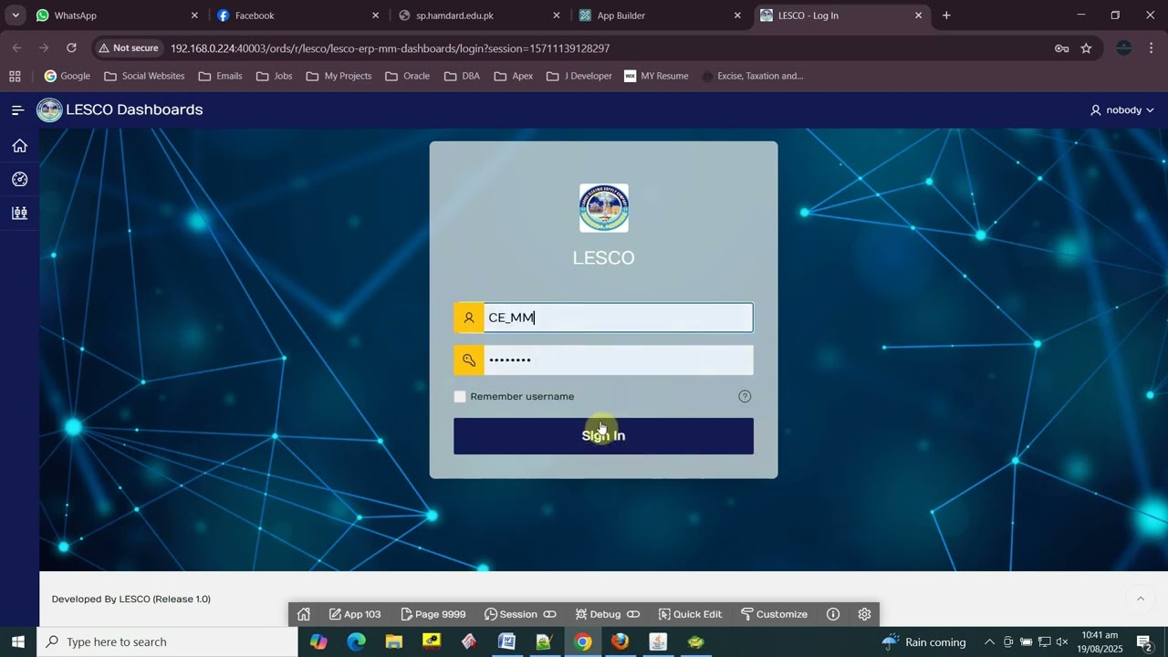Click Quick Edit in the toolbar
This screenshot has width=1168, height=657.
(x=690, y=614)
